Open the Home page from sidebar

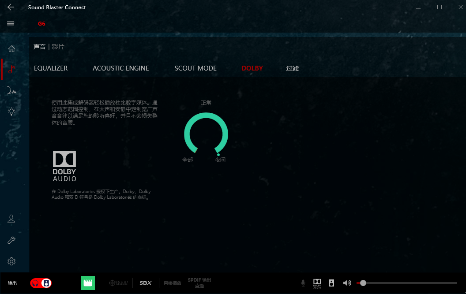[x=11, y=48]
